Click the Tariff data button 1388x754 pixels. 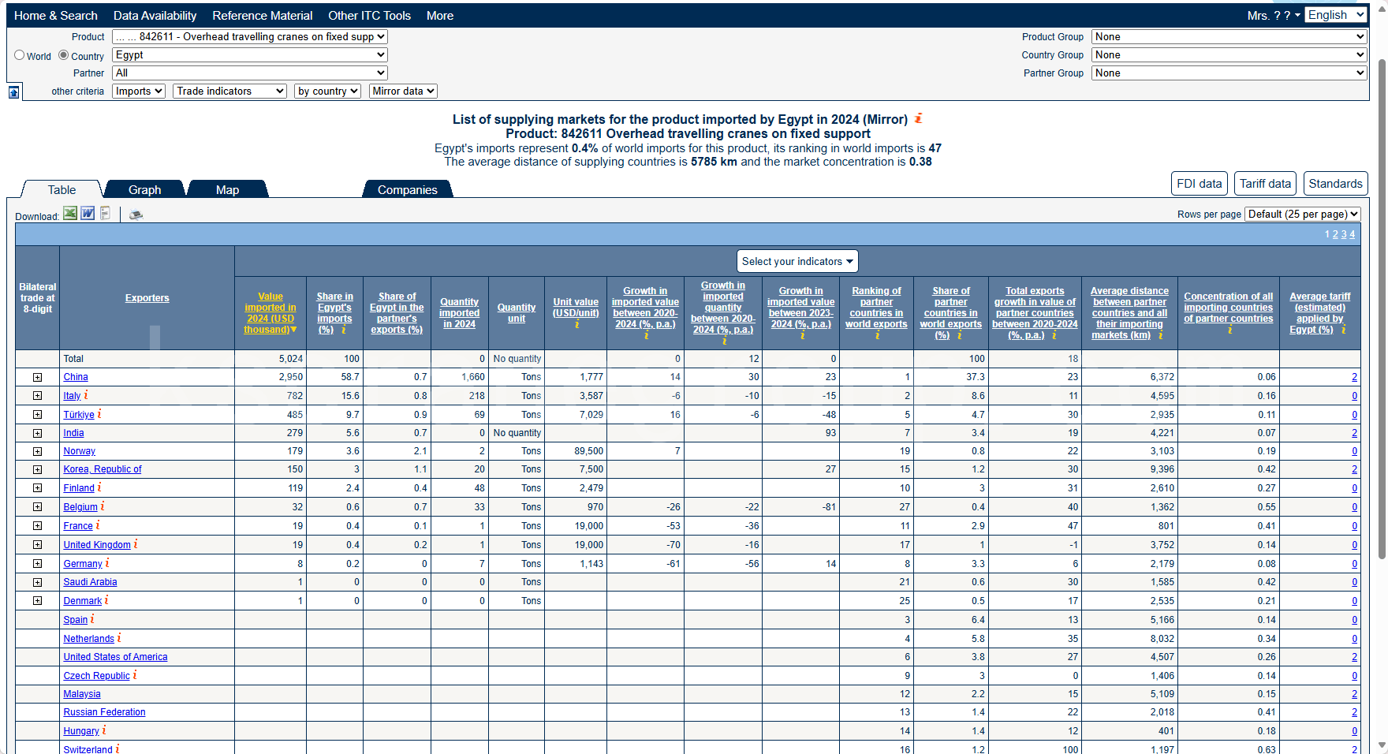(1266, 184)
